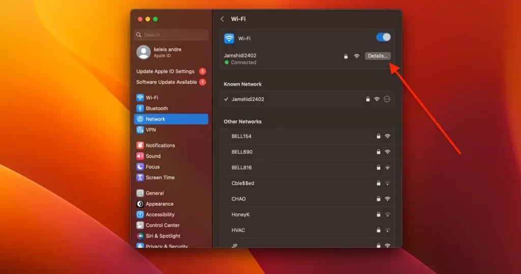Image resolution: width=521 pixels, height=274 pixels.
Task: Connect to HoneyK network
Action: (307, 214)
